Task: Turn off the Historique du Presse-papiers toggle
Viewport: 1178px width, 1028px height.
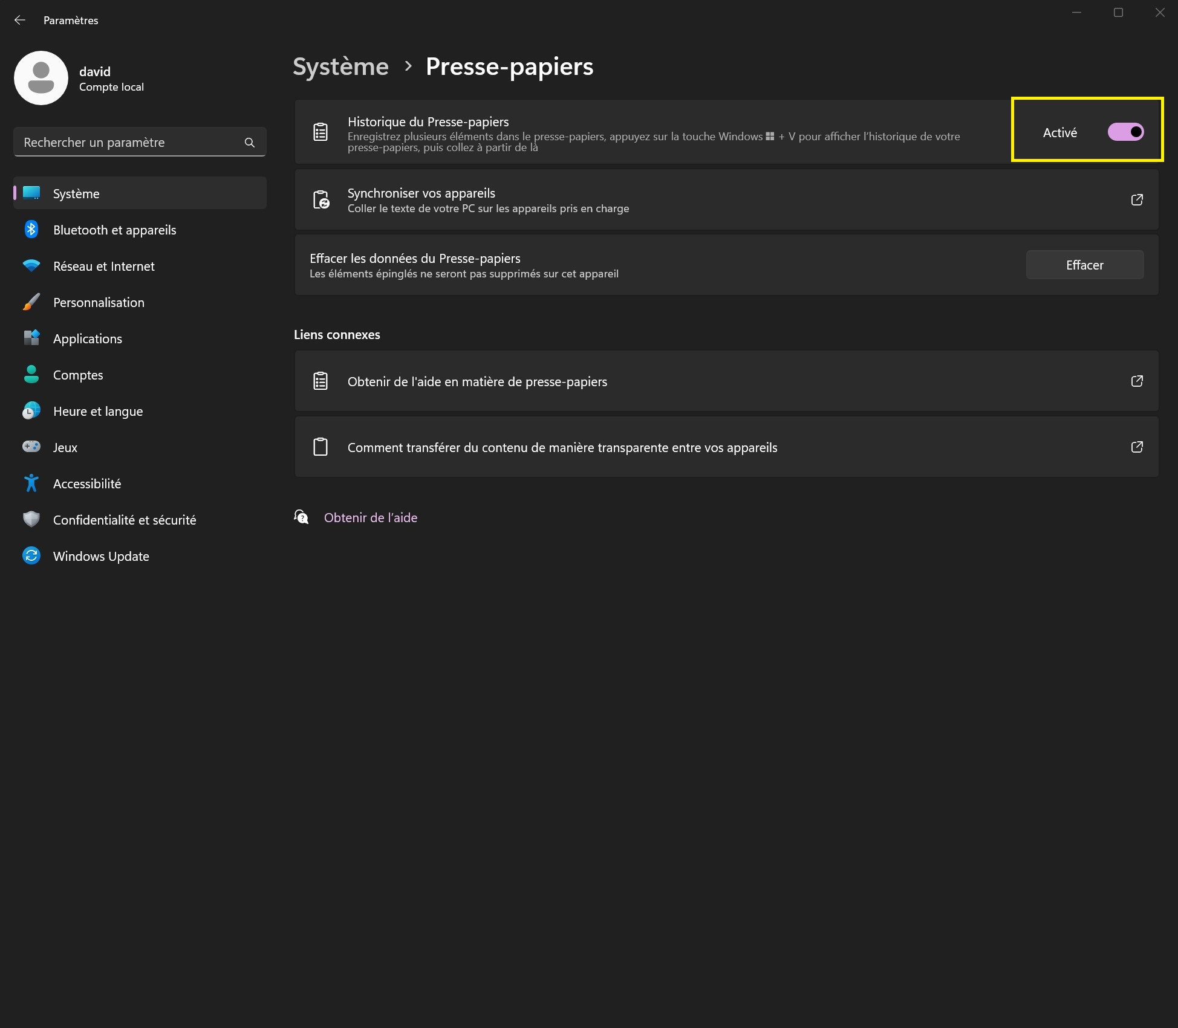Action: [x=1125, y=132]
